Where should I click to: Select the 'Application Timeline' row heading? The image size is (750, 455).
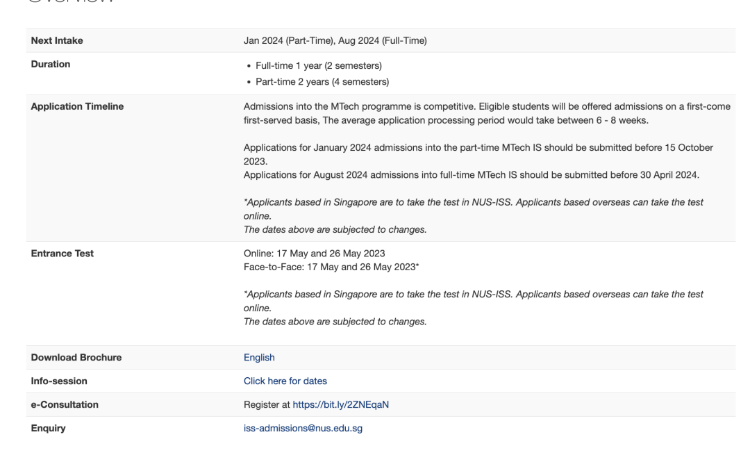pos(77,107)
